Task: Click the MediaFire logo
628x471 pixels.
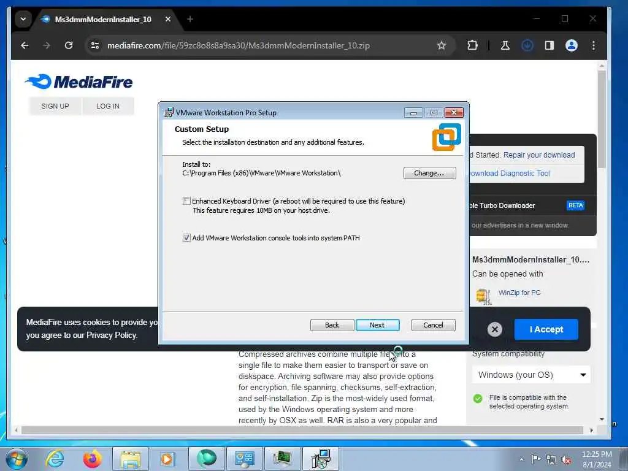Action: (79, 82)
